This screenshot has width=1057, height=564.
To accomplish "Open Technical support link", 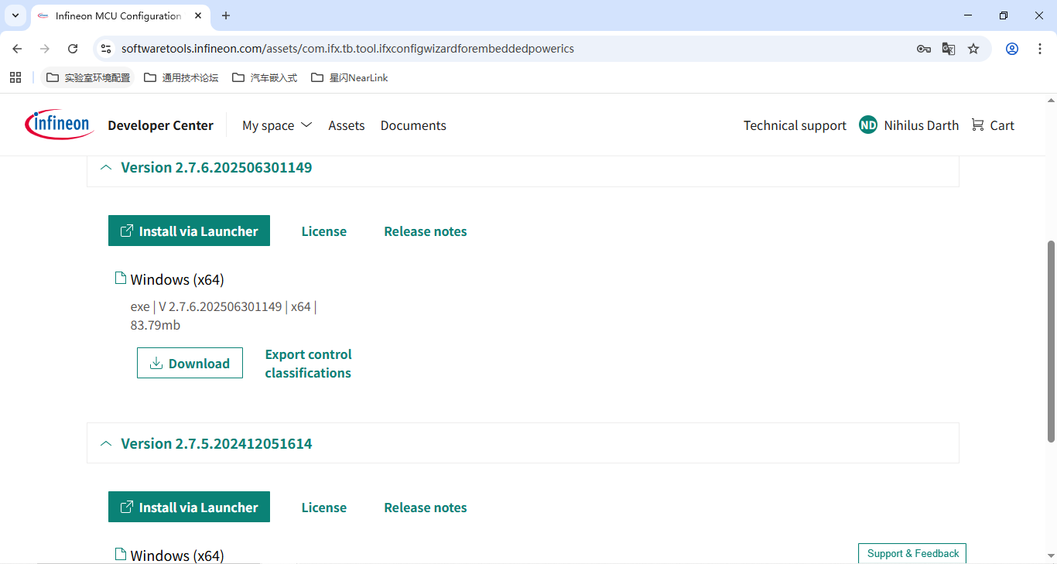I will pos(795,125).
